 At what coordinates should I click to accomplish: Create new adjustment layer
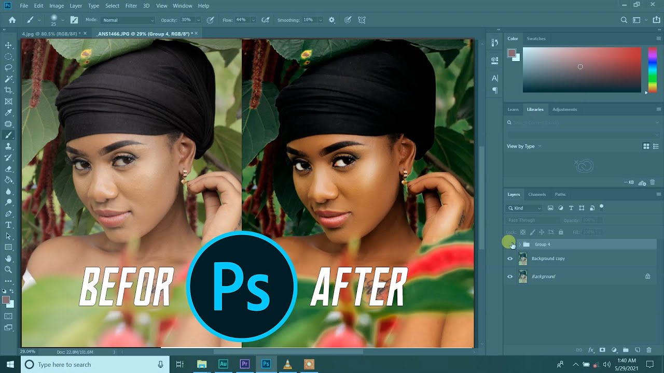(614, 350)
